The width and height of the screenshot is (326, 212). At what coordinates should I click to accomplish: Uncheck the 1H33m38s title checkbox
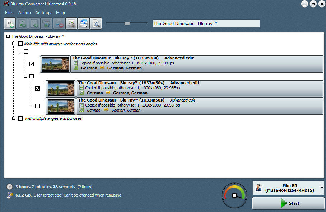(x=32, y=64)
